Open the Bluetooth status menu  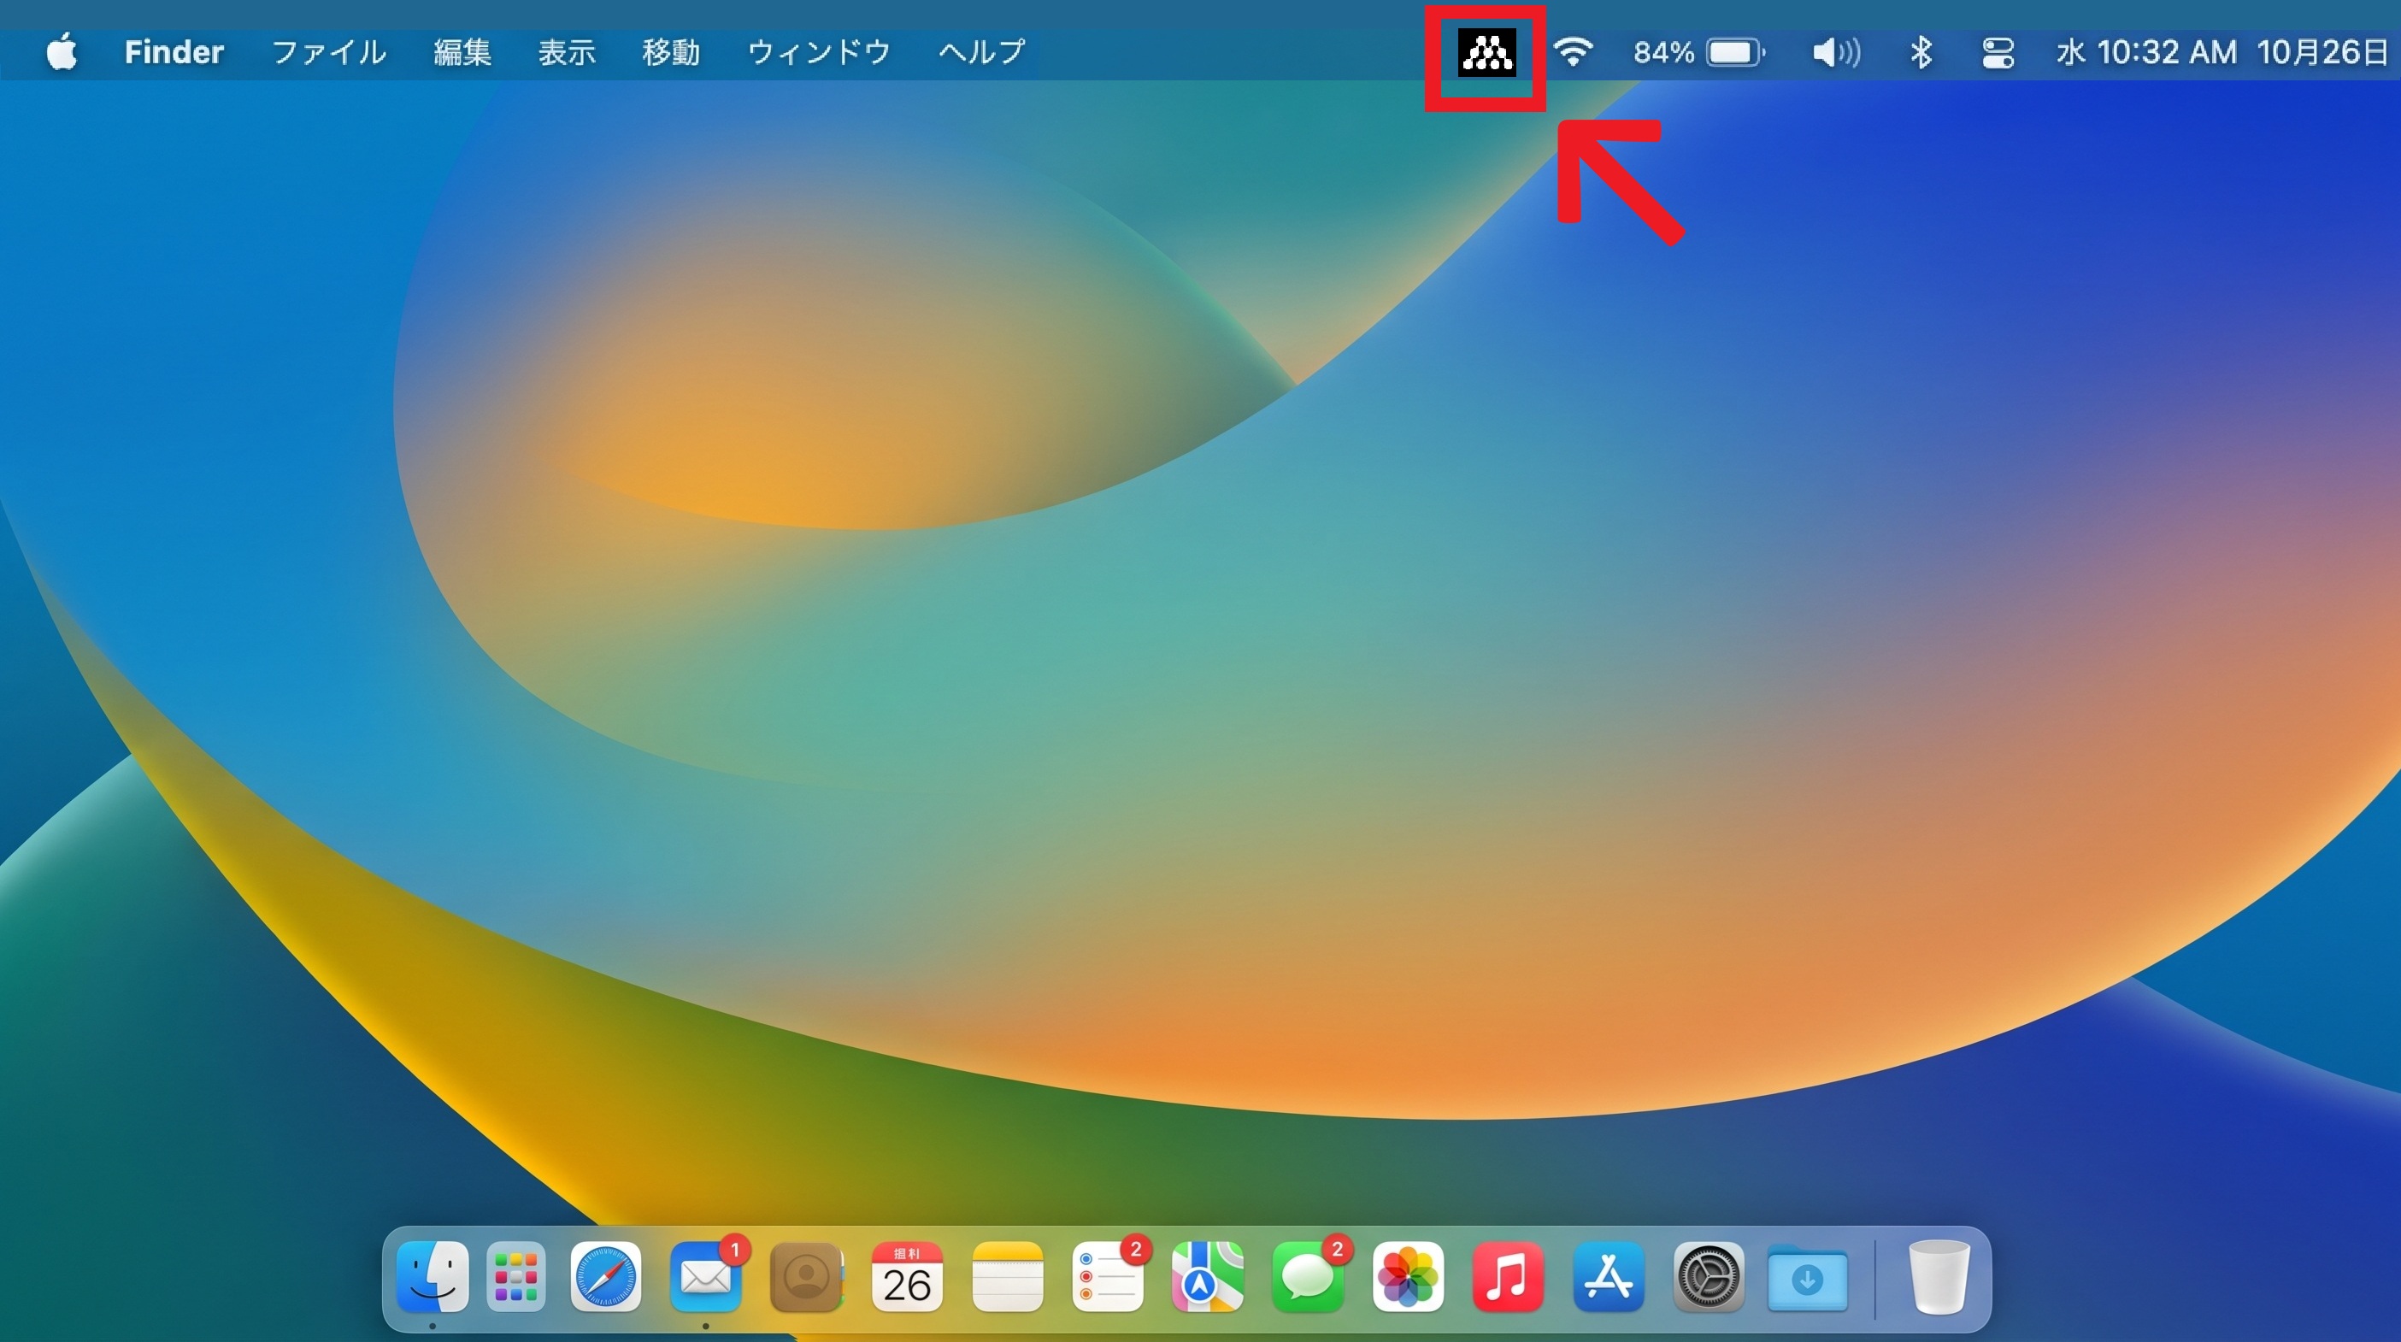(1921, 52)
